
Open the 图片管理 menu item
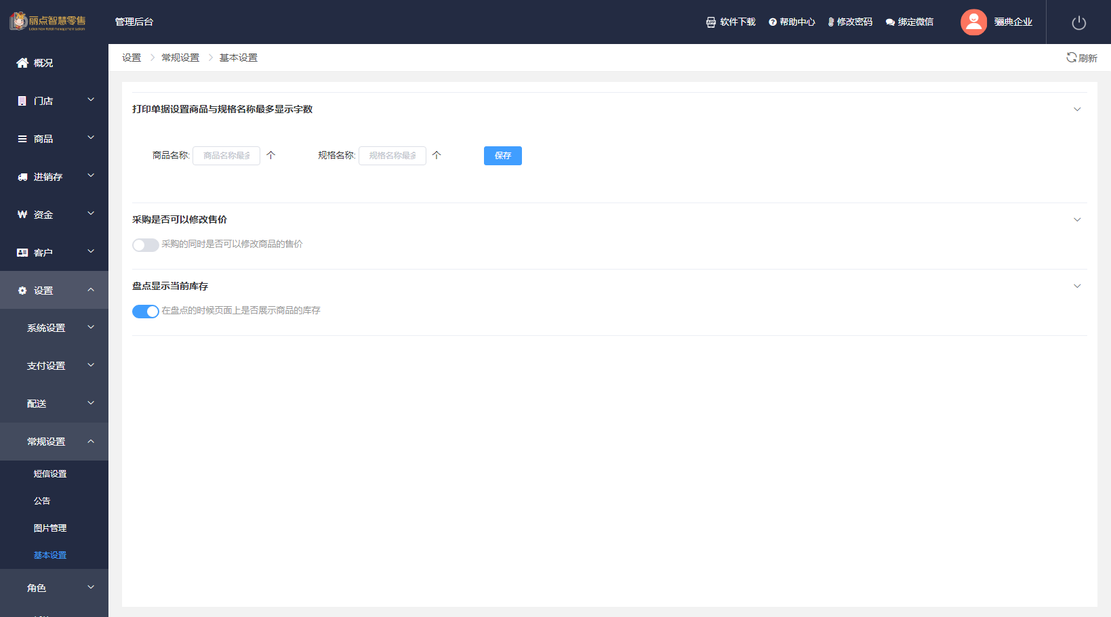tap(54, 528)
